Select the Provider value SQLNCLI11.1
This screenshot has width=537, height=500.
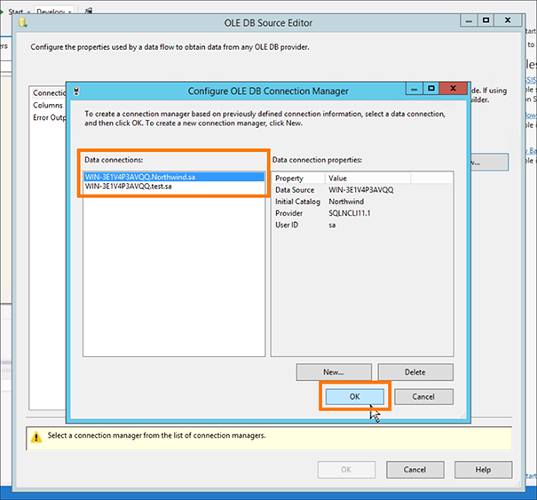pos(350,213)
